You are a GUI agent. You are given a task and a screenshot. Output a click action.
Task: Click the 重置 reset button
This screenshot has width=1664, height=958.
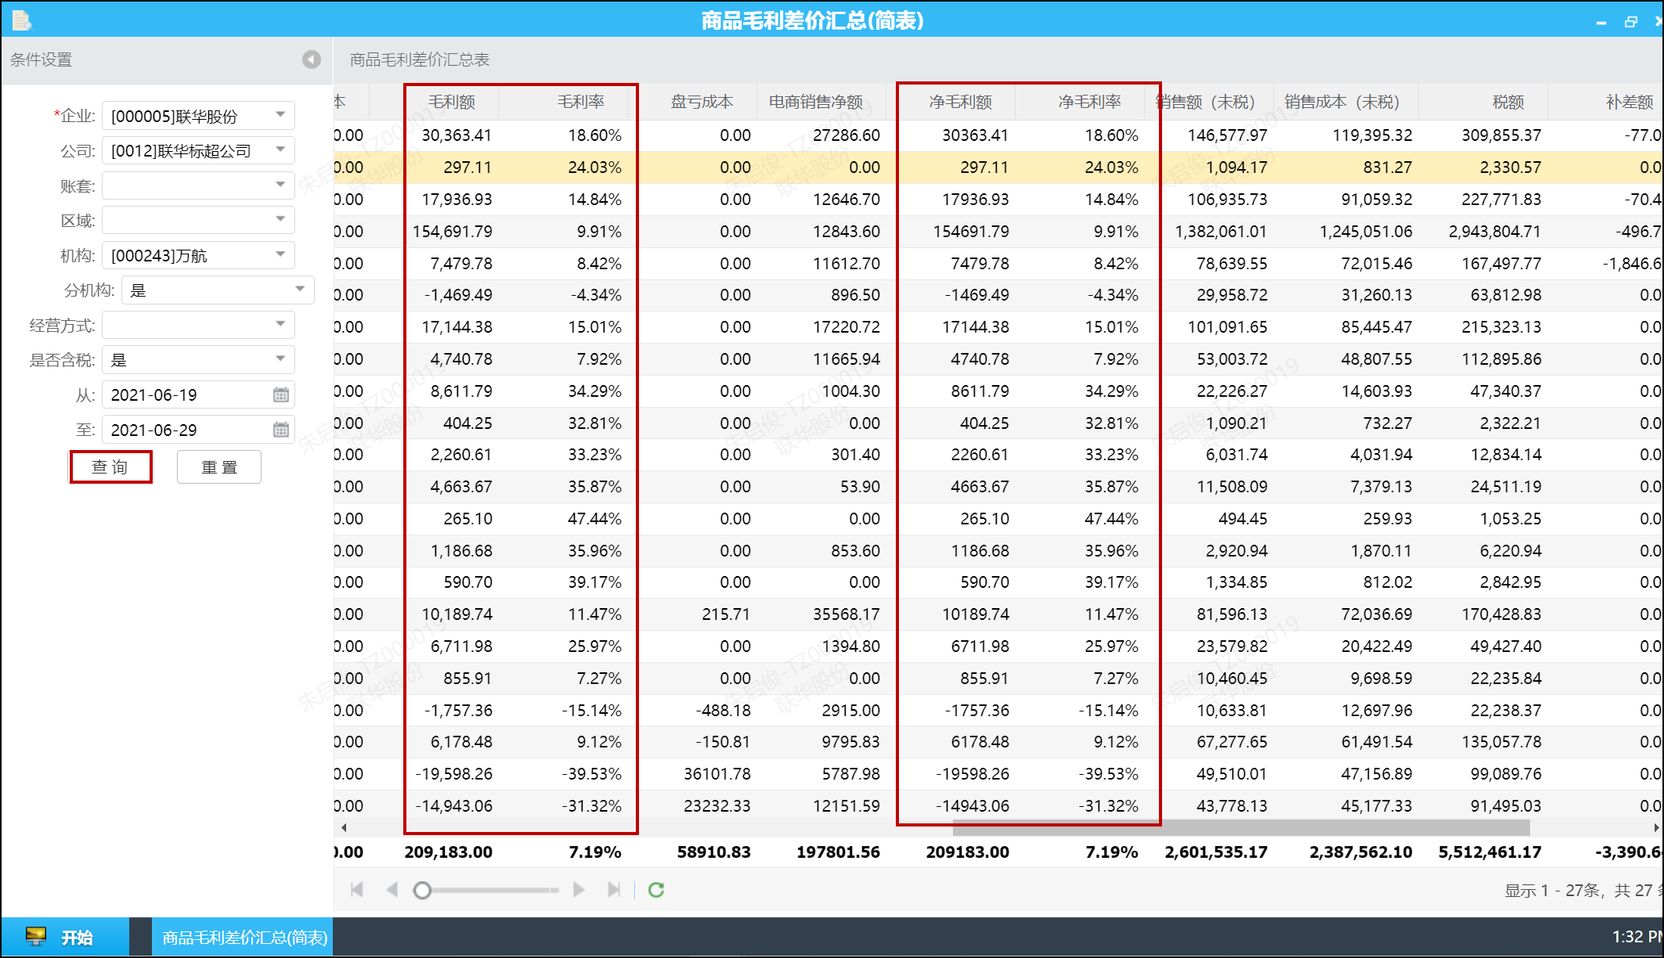[219, 467]
